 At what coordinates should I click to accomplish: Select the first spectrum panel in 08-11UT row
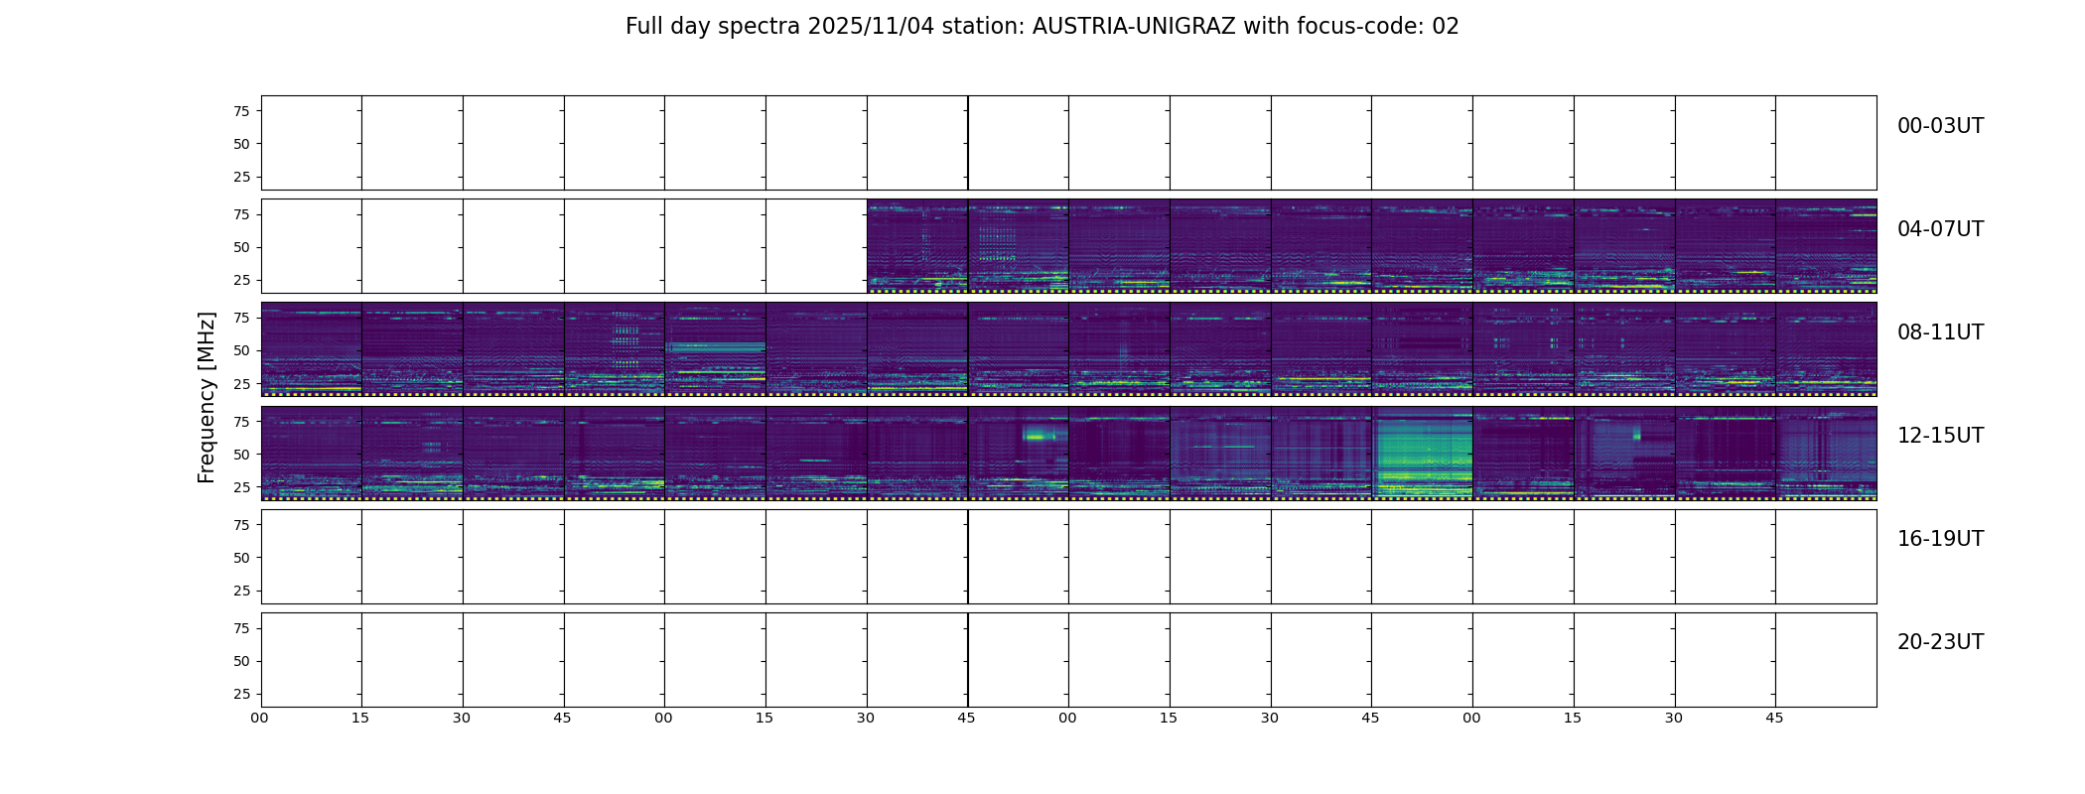click(311, 349)
